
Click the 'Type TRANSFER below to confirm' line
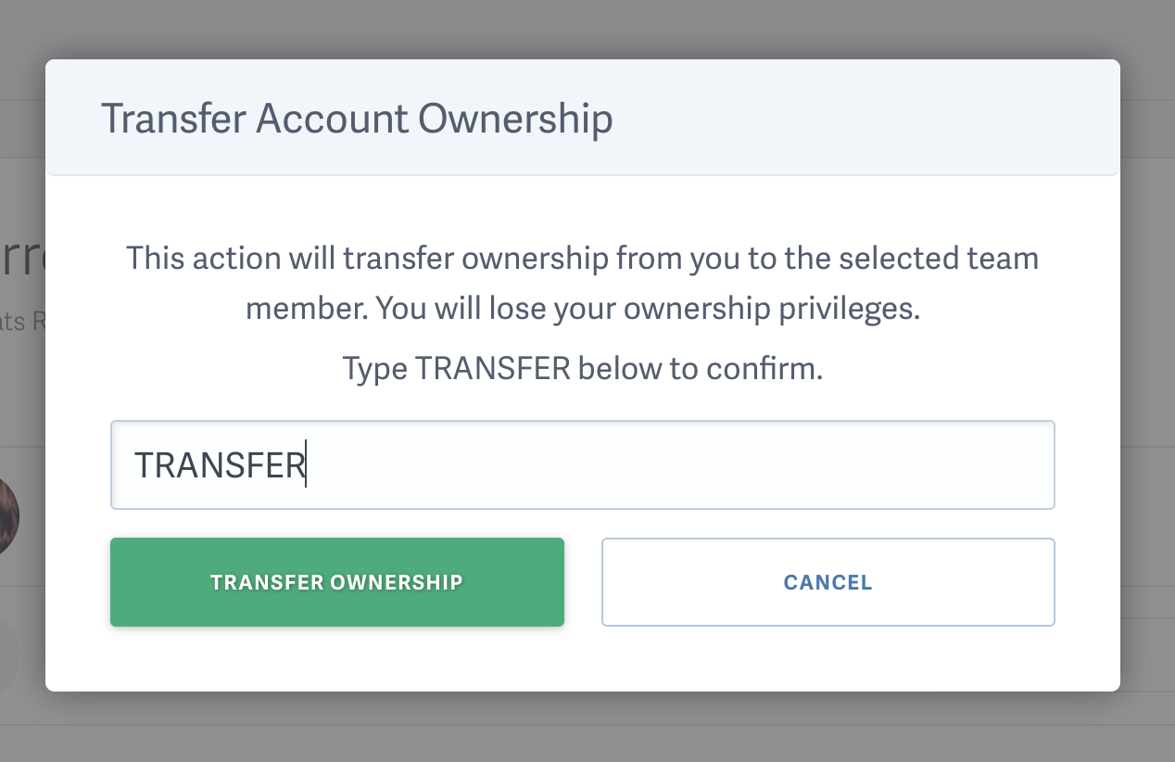pos(582,369)
